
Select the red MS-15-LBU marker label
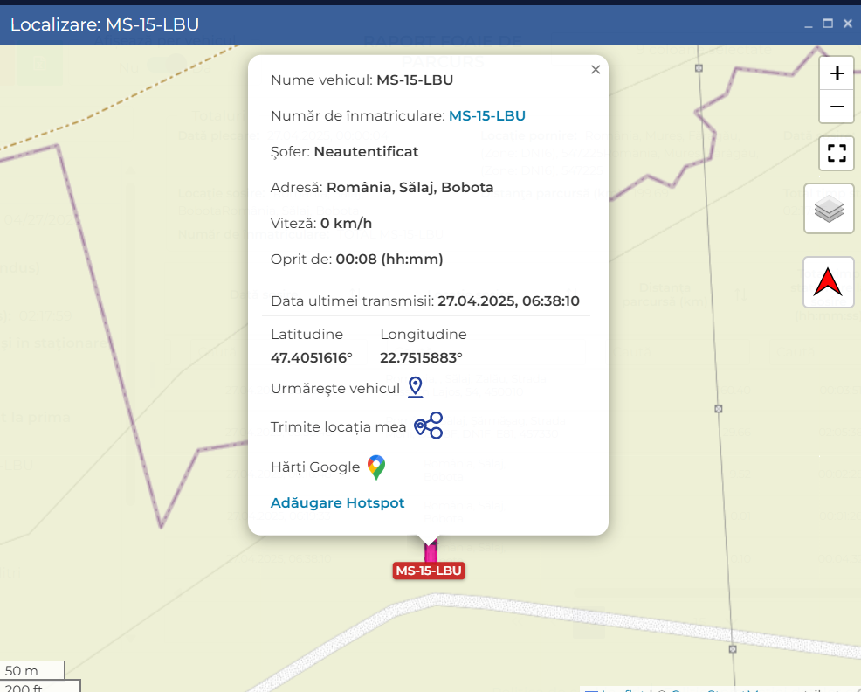tap(428, 571)
